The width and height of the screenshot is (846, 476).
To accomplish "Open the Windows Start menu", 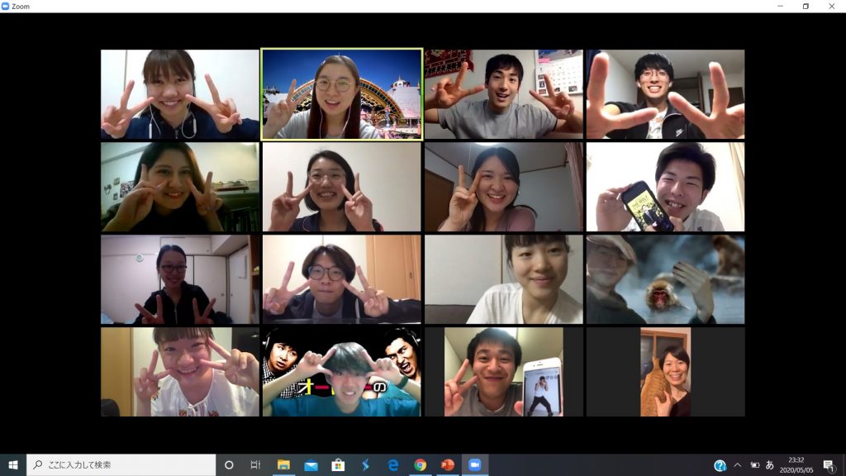I will (x=12, y=464).
